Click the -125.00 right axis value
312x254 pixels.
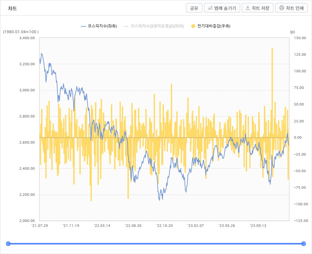click(x=301, y=221)
